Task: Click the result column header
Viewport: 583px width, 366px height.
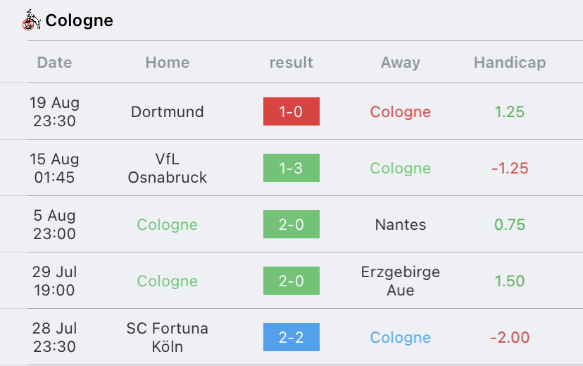Action: [x=291, y=62]
